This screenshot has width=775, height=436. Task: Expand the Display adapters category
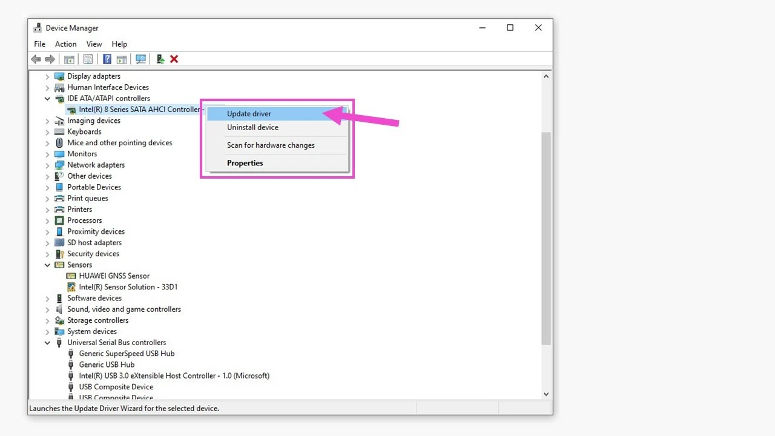[x=47, y=77]
